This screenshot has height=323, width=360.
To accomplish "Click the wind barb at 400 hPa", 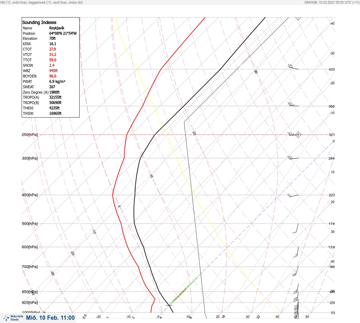I will click(293, 196).
